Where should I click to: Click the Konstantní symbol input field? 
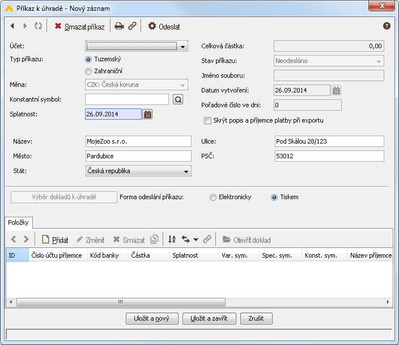[127, 99]
